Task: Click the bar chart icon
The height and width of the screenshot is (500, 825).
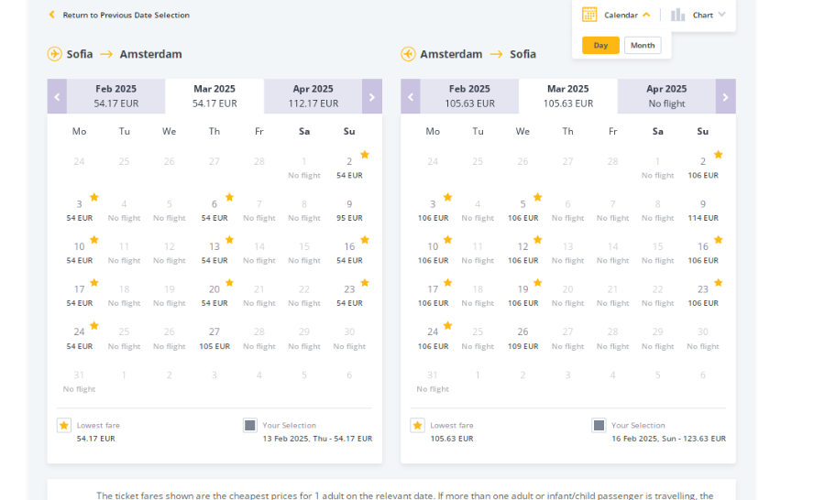Action: [677, 15]
